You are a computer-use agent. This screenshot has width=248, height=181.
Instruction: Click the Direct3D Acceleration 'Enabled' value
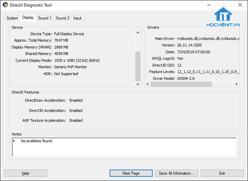pyautogui.click(x=76, y=111)
